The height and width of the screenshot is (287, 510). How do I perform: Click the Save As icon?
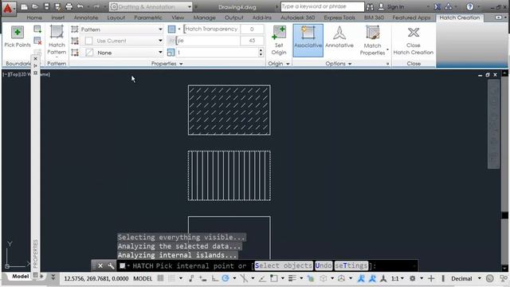(57, 7)
